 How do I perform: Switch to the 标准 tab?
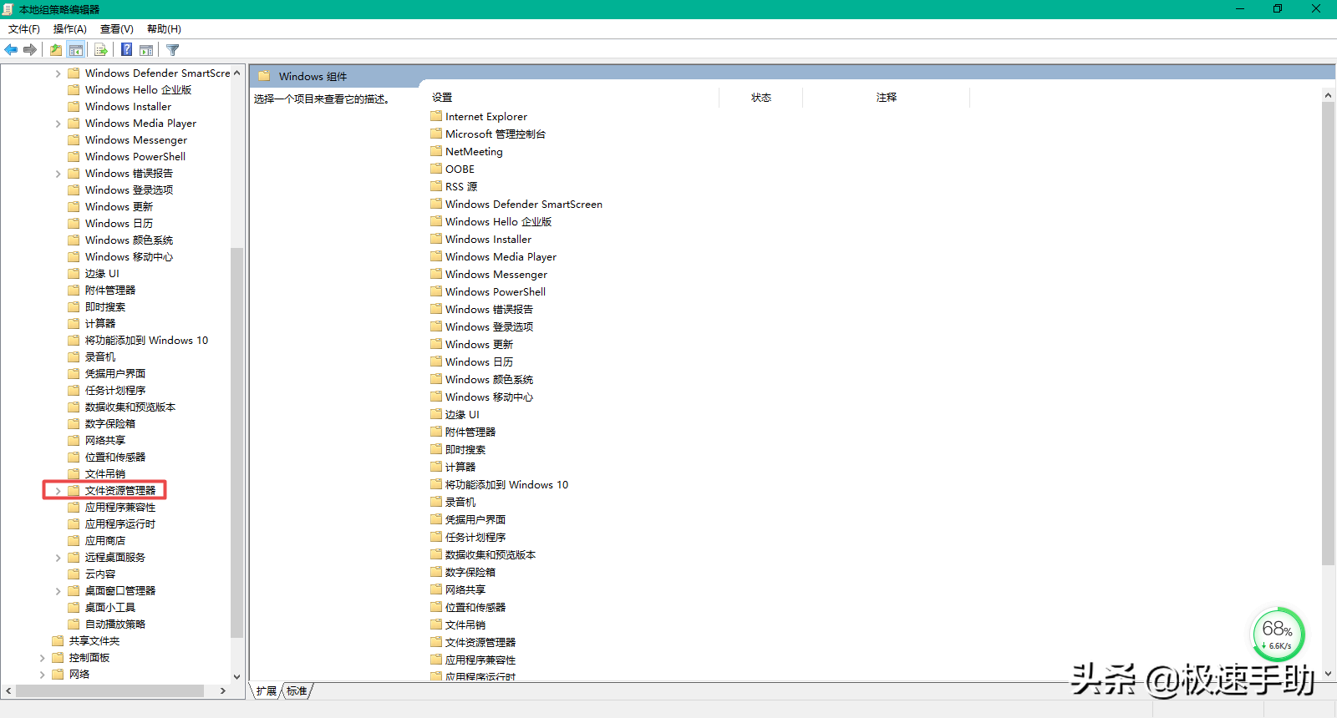pos(297,691)
